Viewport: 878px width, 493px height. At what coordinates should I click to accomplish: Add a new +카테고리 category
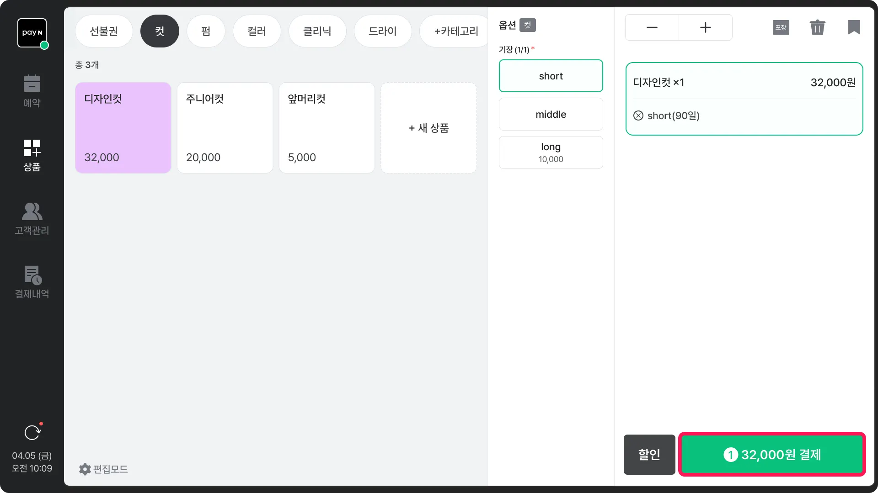[455, 31]
